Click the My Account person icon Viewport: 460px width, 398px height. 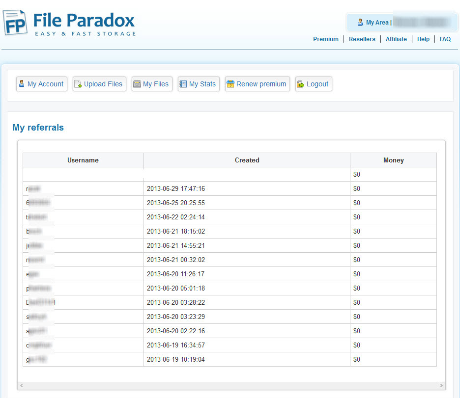click(x=22, y=84)
